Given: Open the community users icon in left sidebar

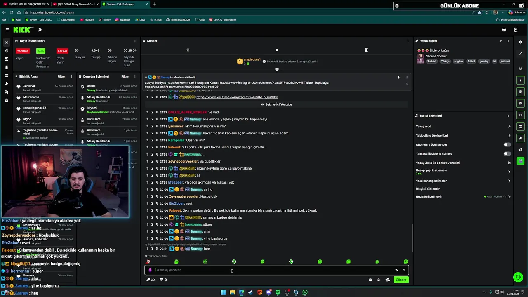Looking at the screenshot, I should (7, 92).
